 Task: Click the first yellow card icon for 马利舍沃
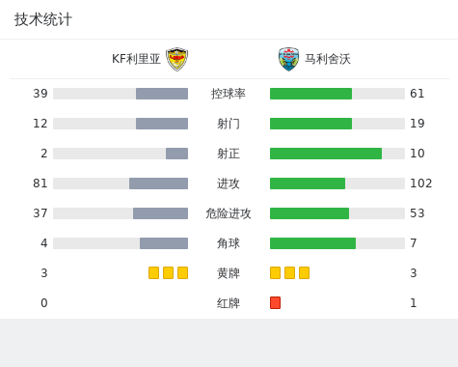click(275, 272)
